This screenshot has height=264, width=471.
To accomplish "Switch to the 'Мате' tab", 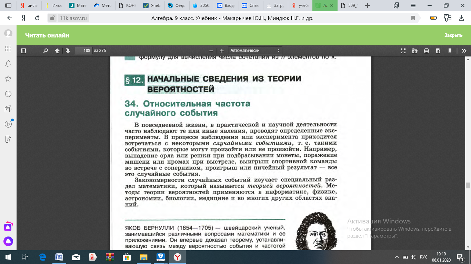I will [x=78, y=5].
